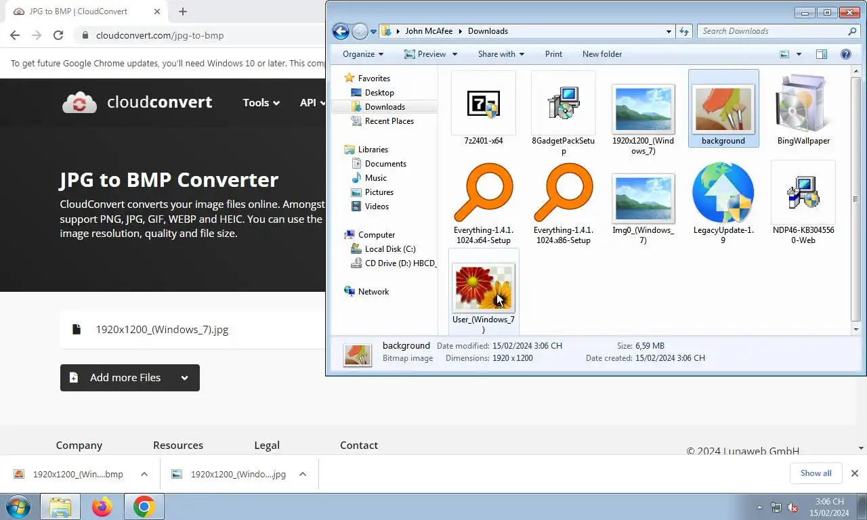867x520 pixels.
Task: Change your view icon in Explorer
Action: (x=784, y=54)
